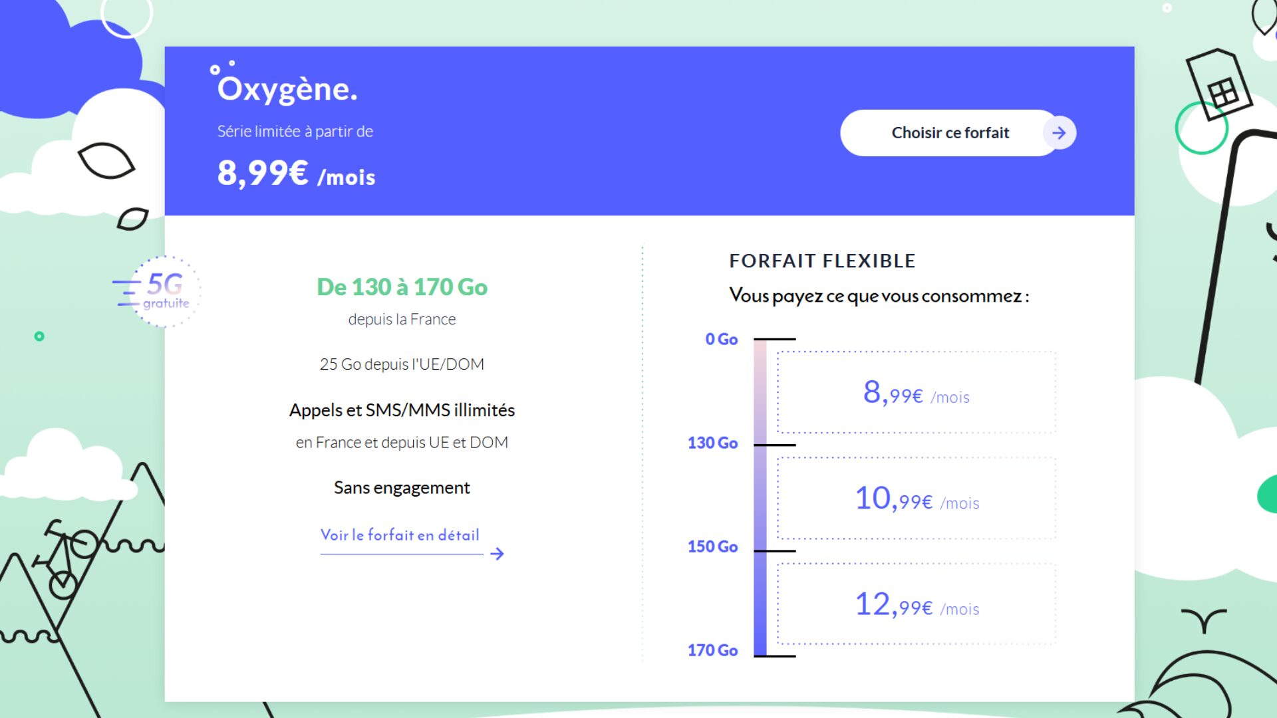The image size is (1277, 718).
Task: Click the SIM card illustration icon
Action: click(1219, 86)
